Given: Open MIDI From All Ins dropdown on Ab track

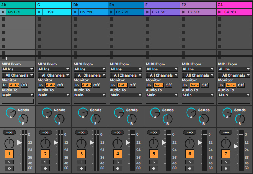Looking at the screenshot, I should pyautogui.click(x=17, y=69).
